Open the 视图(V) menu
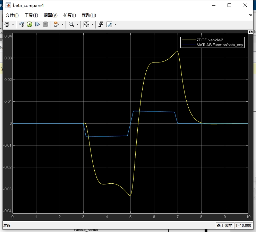 click(x=50, y=15)
